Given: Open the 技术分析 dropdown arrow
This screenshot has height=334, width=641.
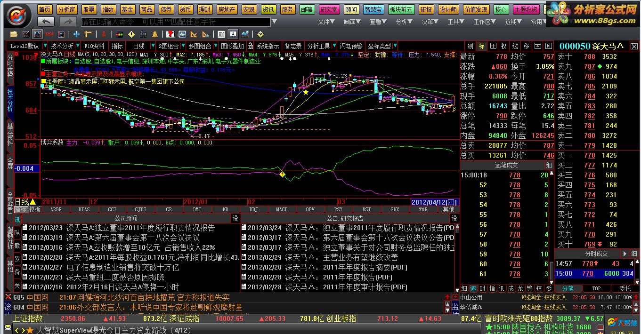Looking at the screenshot, I should 78,46.
